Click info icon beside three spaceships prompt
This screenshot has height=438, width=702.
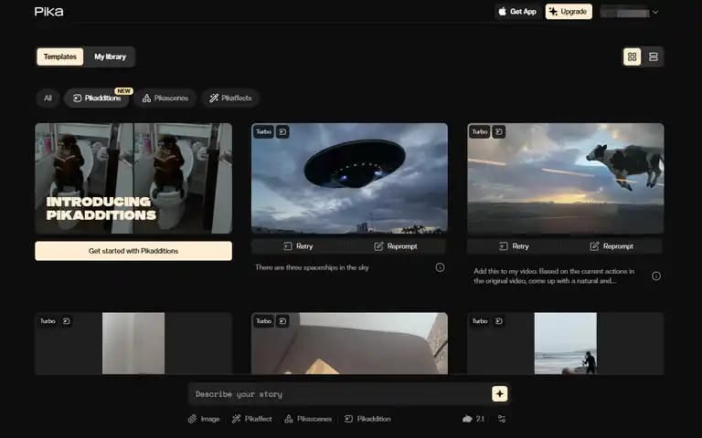[x=440, y=267]
